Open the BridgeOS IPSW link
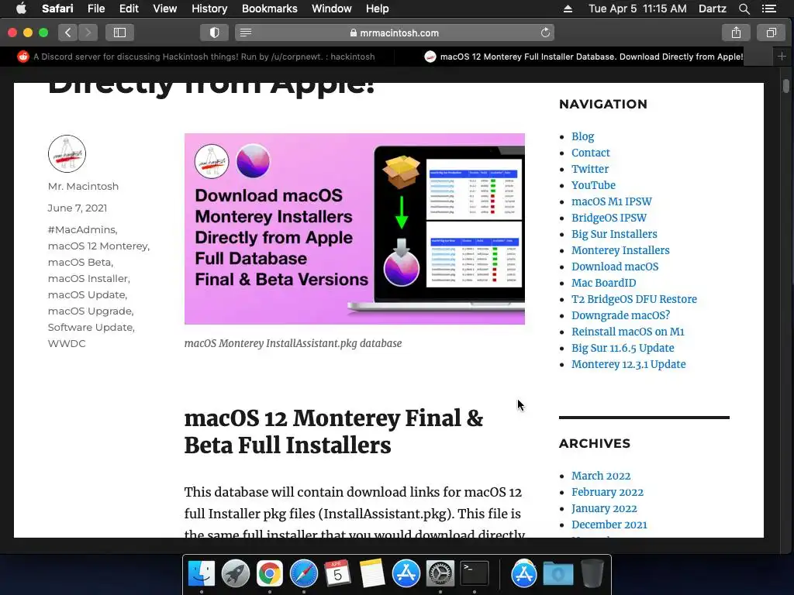 (609, 218)
